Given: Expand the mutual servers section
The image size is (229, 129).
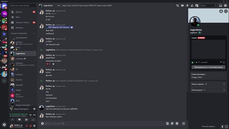Looking at the screenshot, I should [x=208, y=84].
